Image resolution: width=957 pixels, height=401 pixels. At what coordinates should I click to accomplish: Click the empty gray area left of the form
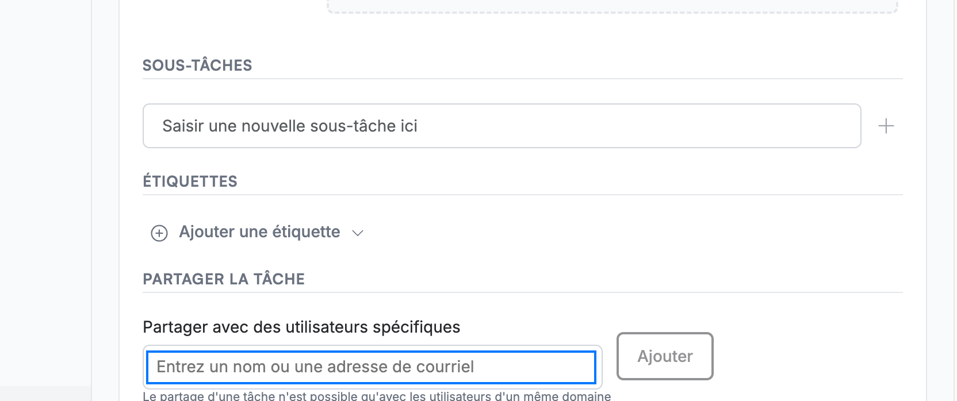point(46,195)
